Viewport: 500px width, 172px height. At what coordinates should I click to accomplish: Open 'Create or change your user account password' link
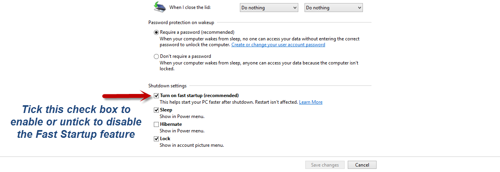(278, 45)
